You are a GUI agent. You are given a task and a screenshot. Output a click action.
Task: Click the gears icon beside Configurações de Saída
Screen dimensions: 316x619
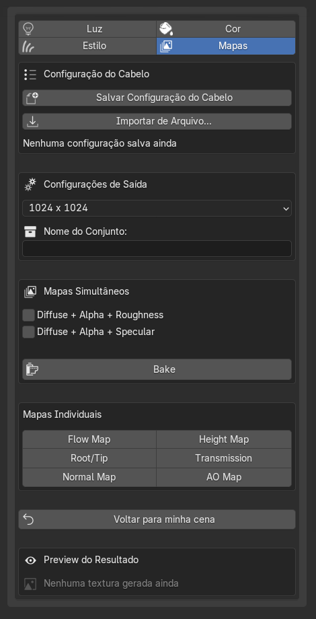pyautogui.click(x=30, y=184)
